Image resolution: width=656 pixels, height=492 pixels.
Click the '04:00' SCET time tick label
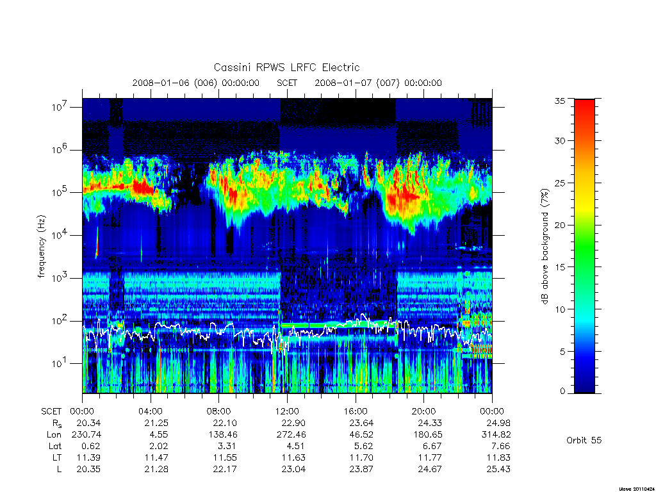click(150, 411)
